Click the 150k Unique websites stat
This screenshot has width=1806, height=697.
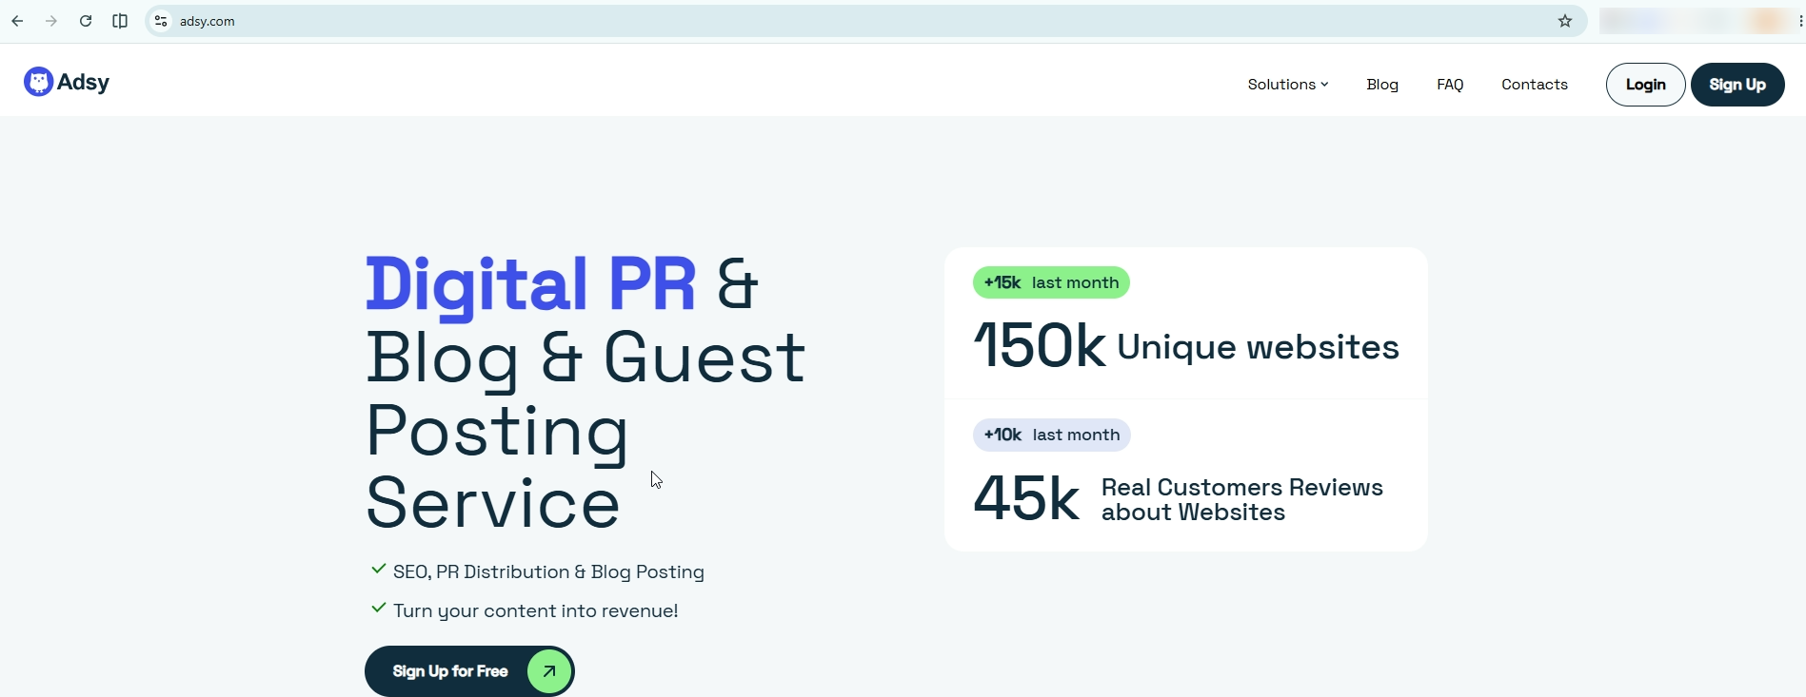coord(1186,345)
